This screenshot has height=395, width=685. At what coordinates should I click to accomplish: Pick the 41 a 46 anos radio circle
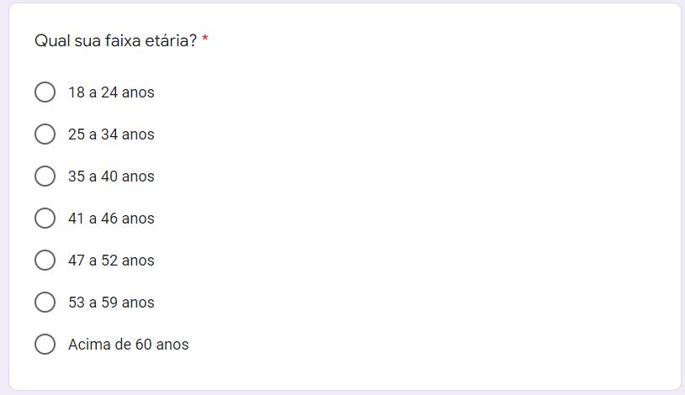point(45,219)
